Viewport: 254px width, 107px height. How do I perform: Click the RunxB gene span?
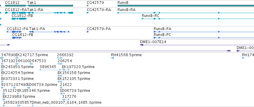(186, 6)
